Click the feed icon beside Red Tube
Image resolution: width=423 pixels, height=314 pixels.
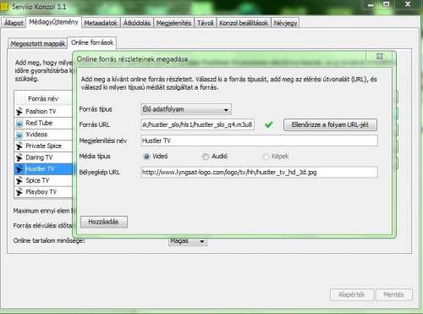pos(19,124)
